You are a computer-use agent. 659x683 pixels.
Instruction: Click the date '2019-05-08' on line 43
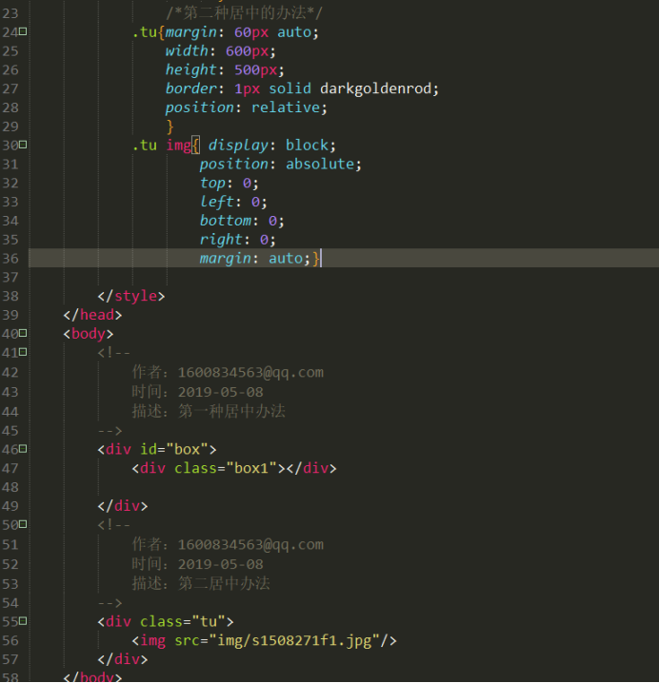click(x=221, y=393)
